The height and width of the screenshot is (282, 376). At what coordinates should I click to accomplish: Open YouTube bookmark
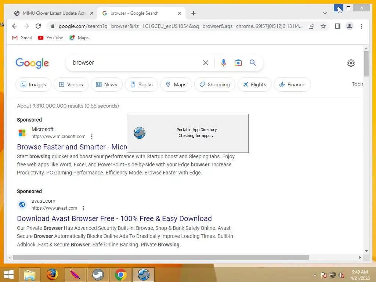coord(51,38)
